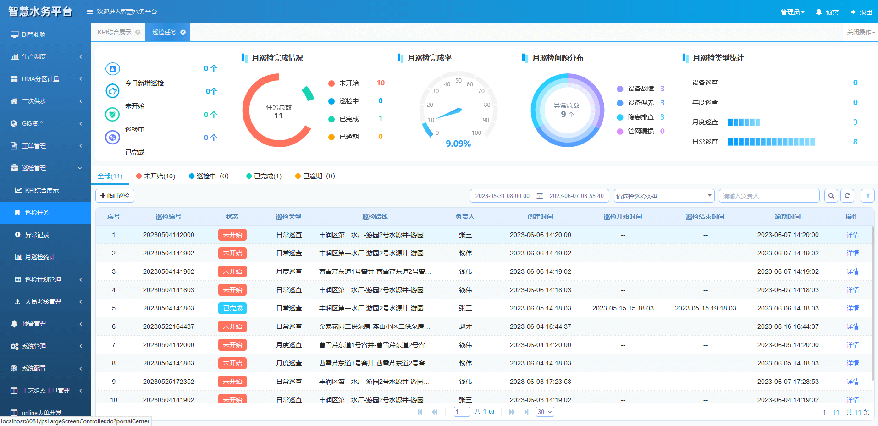Image resolution: width=878 pixels, height=426 pixels.
Task: Open the BI驾驶舱 monitor icon
Action: 14,34
